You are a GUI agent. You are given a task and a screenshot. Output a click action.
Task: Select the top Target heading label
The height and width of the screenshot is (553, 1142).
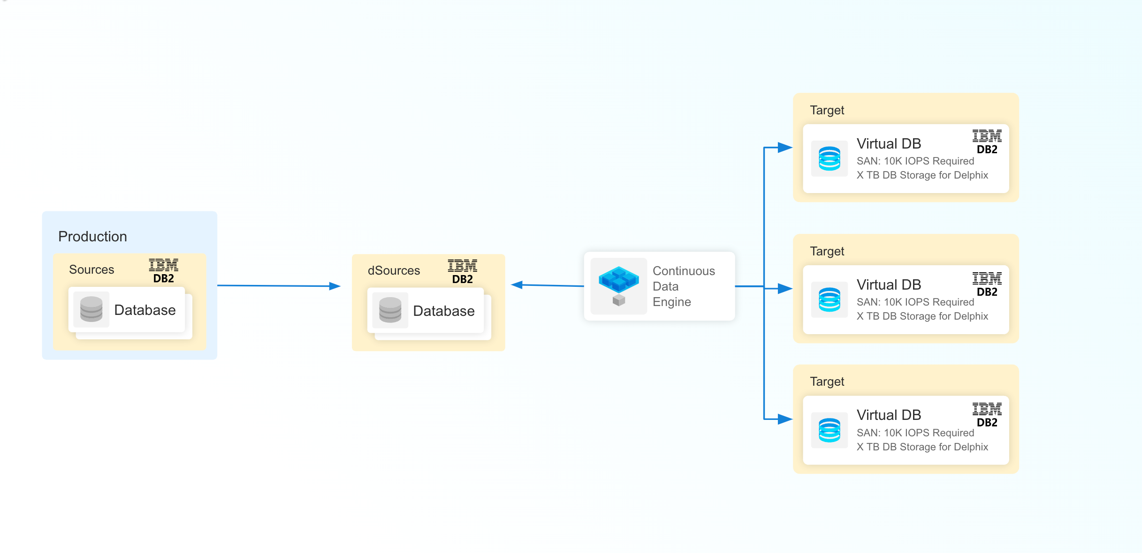[827, 110]
